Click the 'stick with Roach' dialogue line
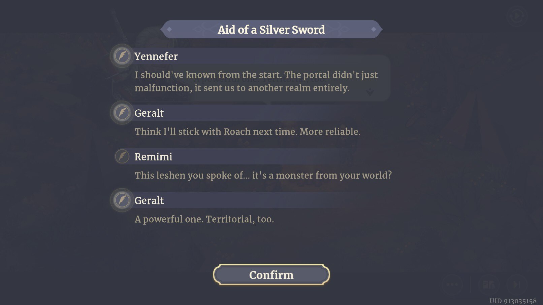 tap(248, 131)
